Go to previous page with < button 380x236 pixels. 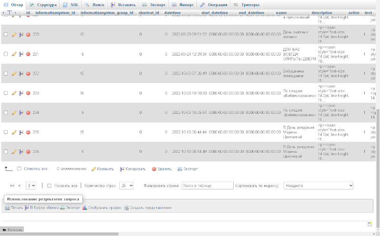pos(19,186)
